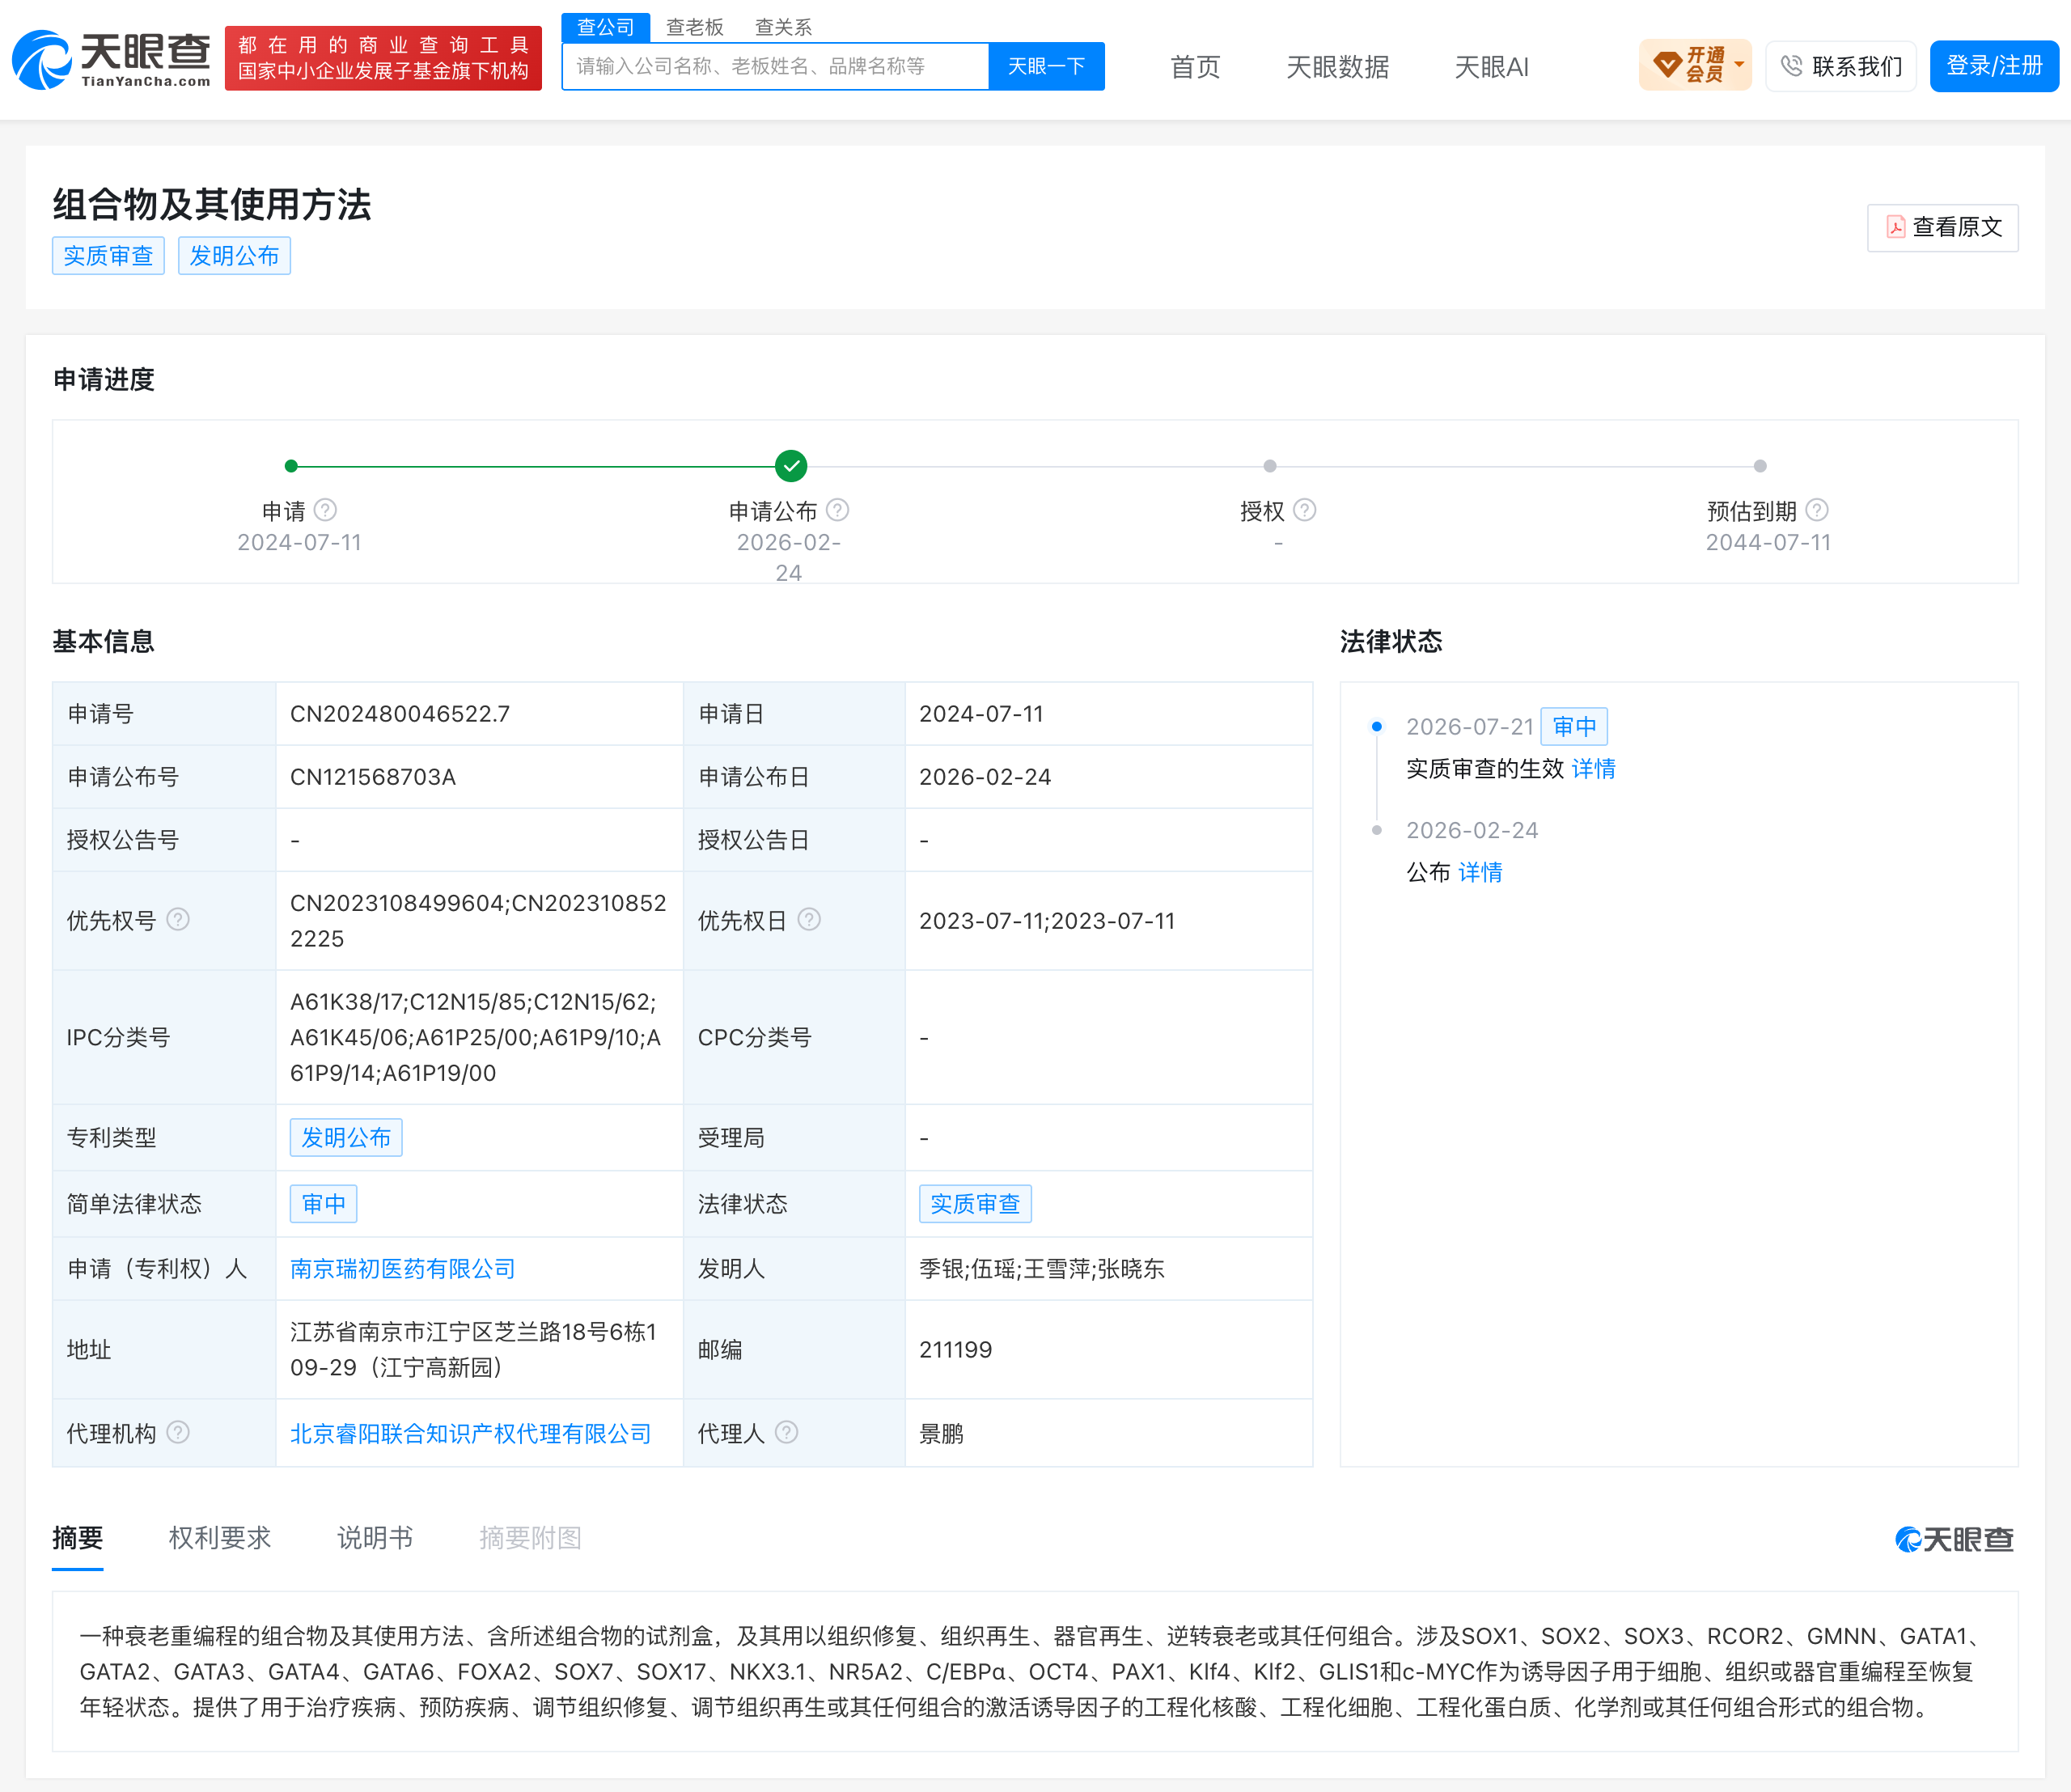Click application number CN202480046522.7

pos(400,714)
